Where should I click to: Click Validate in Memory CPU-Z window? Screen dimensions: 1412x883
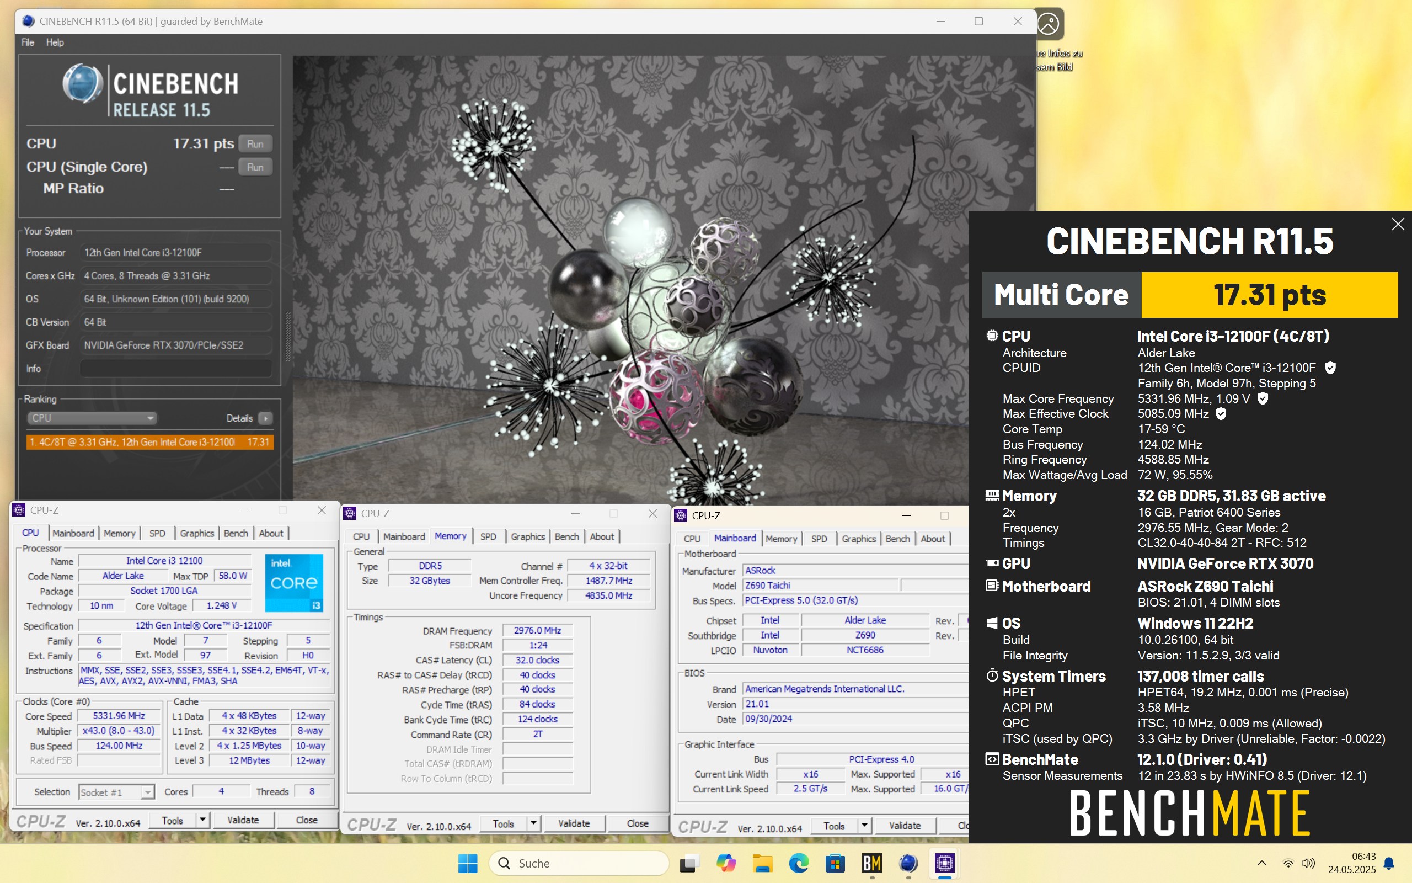click(574, 823)
